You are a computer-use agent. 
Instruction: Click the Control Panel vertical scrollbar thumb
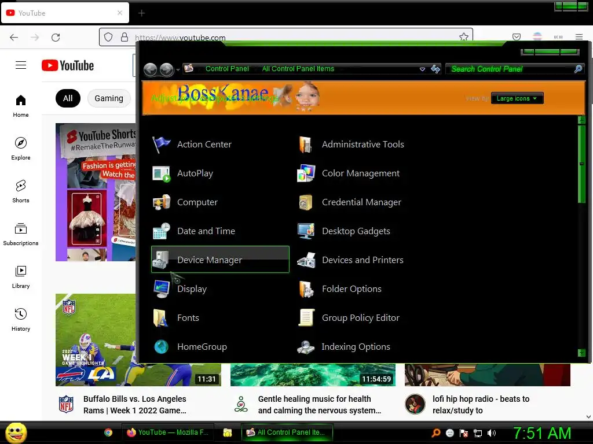[x=581, y=164]
